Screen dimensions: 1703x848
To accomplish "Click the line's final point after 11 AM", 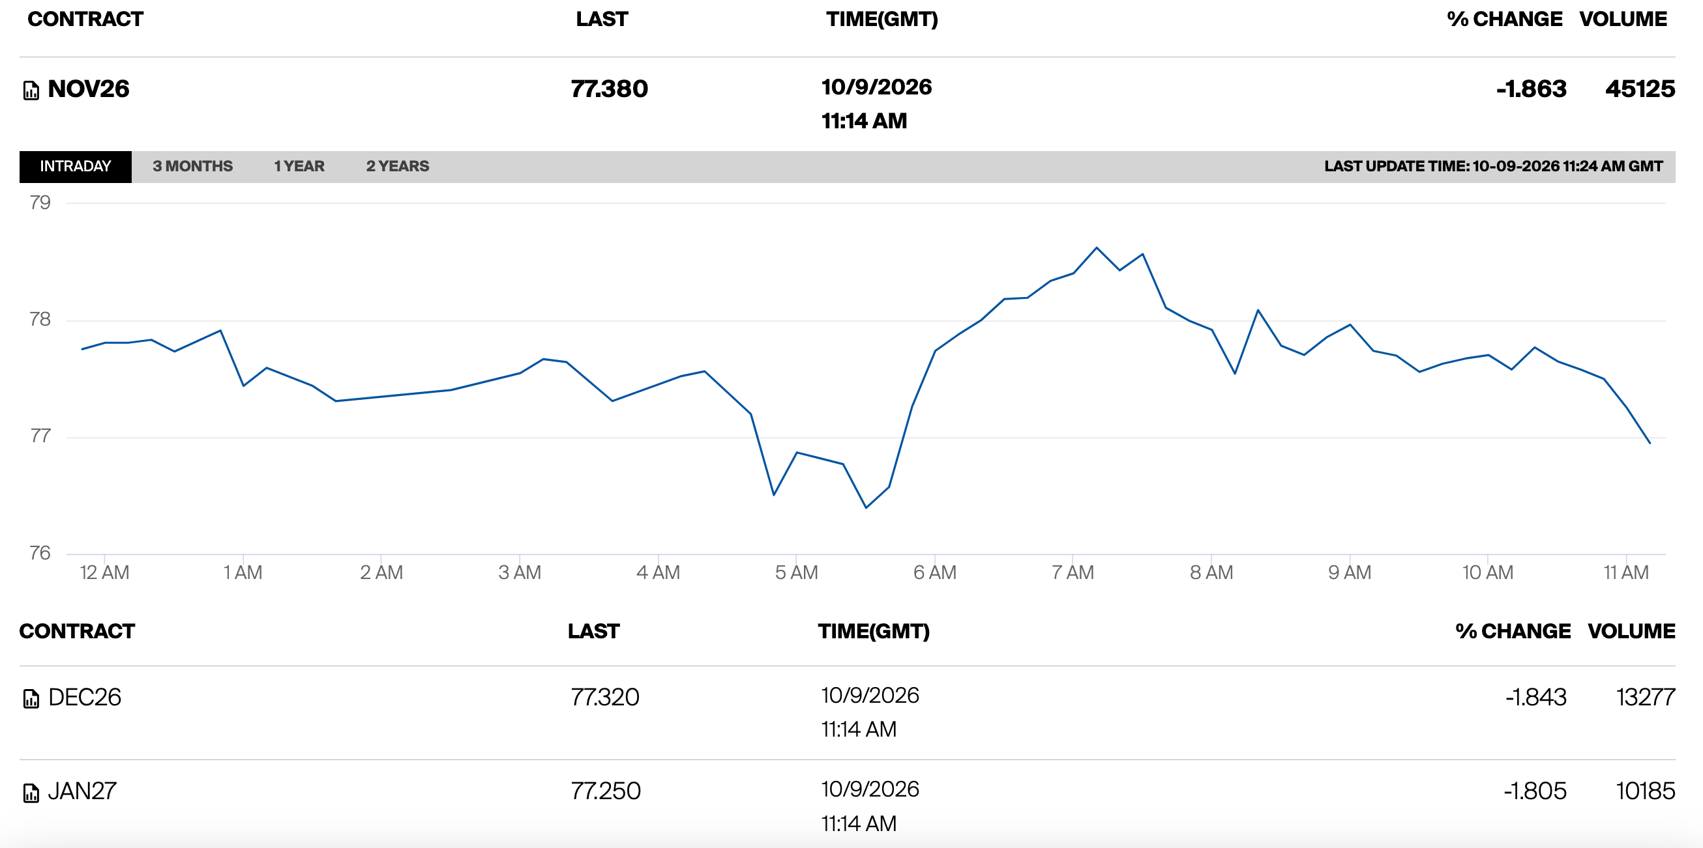I will [x=1650, y=443].
